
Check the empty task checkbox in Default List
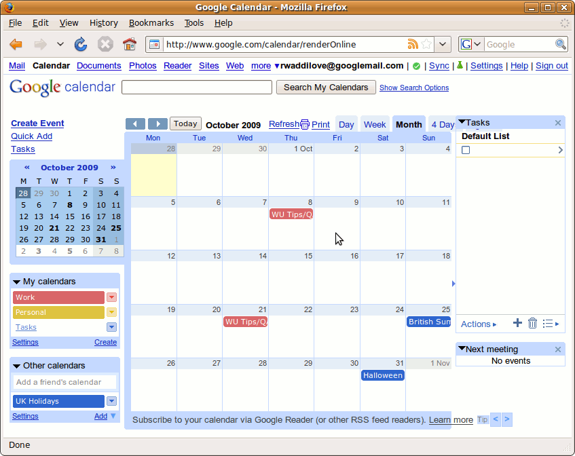point(466,150)
